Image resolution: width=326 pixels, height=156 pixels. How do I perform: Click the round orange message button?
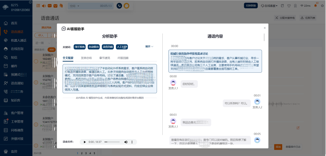pos(126,6)
